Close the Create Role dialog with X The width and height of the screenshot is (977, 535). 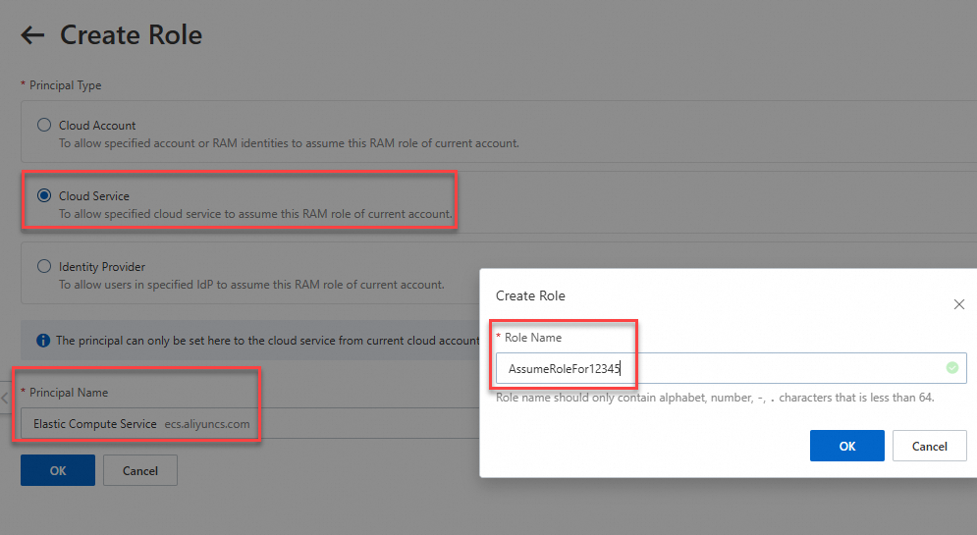pos(959,304)
